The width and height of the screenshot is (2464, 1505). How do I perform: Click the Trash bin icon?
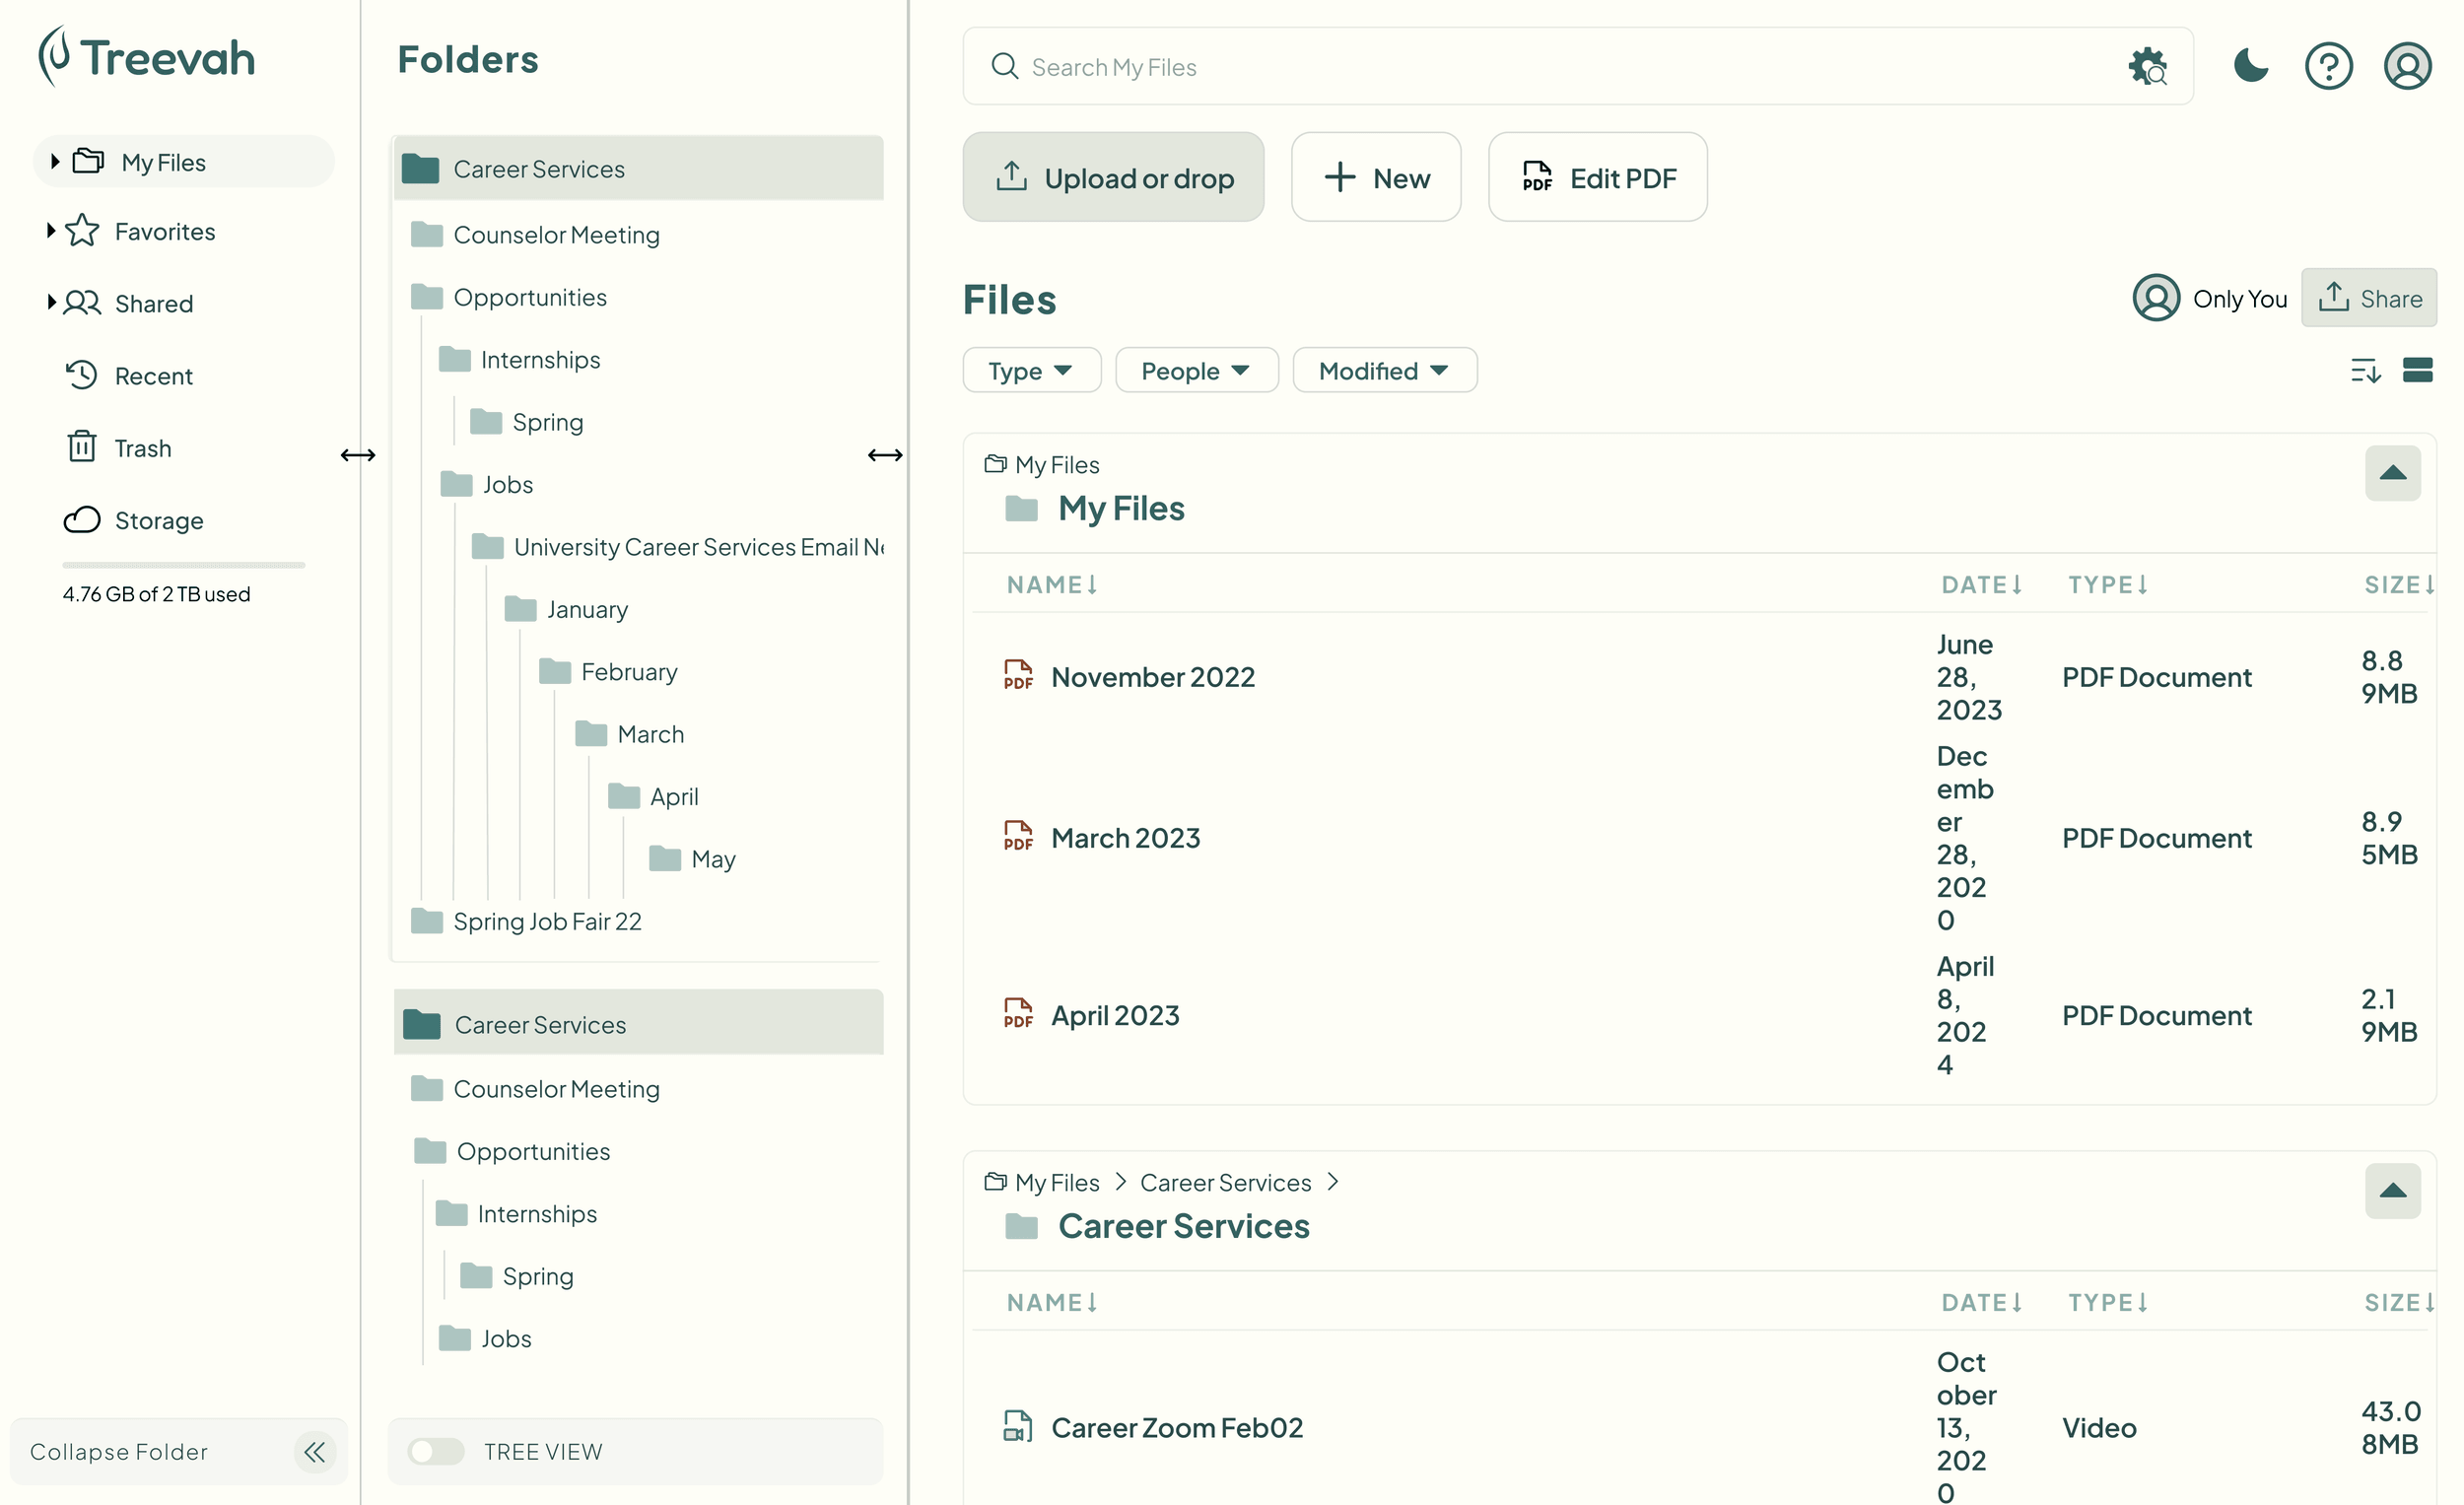coord(82,446)
